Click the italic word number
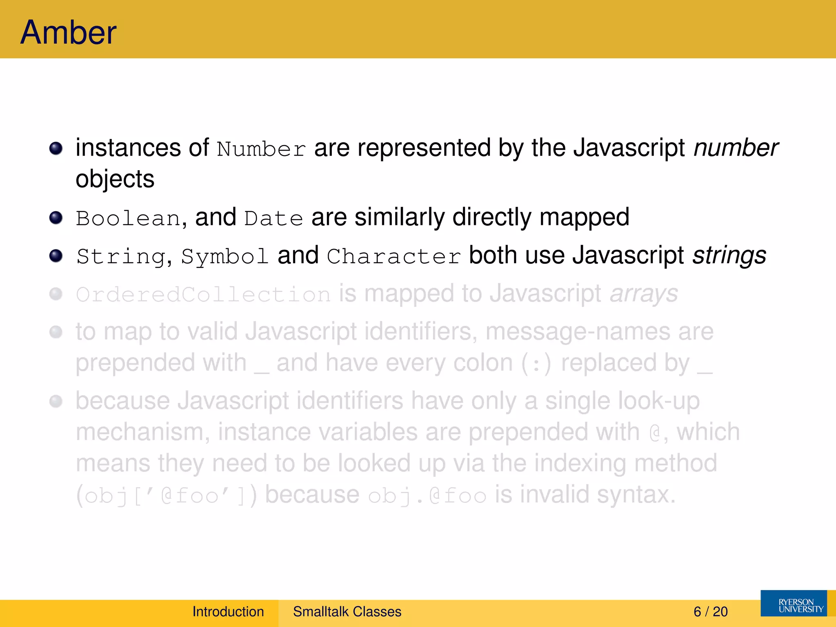The height and width of the screenshot is (627, 836). click(x=736, y=148)
